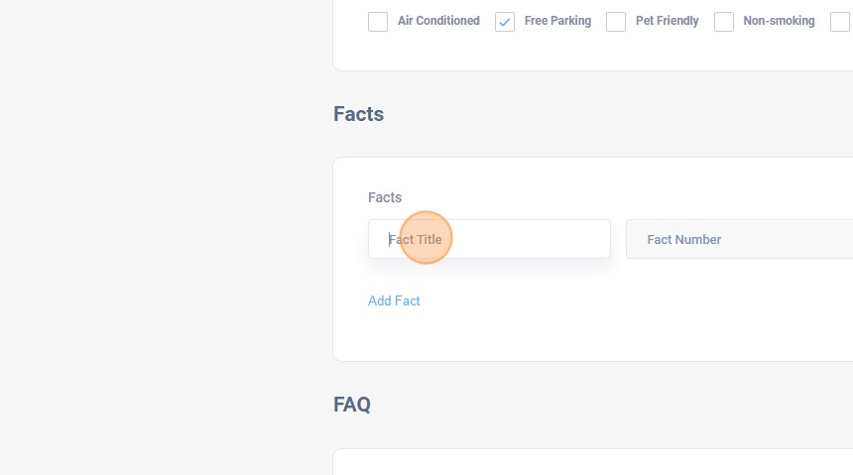Screen dimensions: 853x475
Task: Click the FAQ section heading
Action: [x=352, y=405]
